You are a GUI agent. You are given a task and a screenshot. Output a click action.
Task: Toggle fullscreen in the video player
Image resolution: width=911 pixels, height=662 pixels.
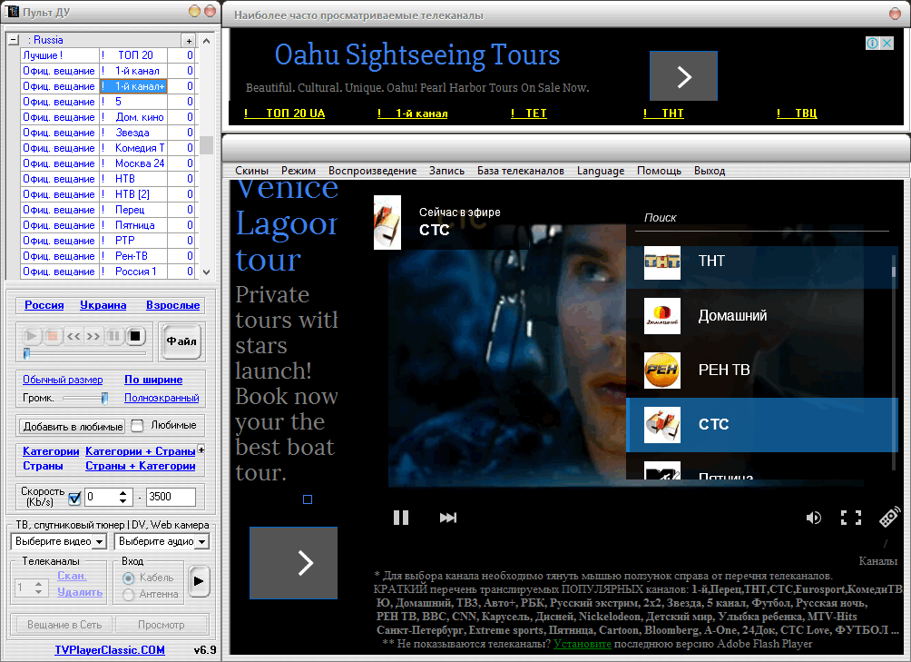tap(851, 518)
